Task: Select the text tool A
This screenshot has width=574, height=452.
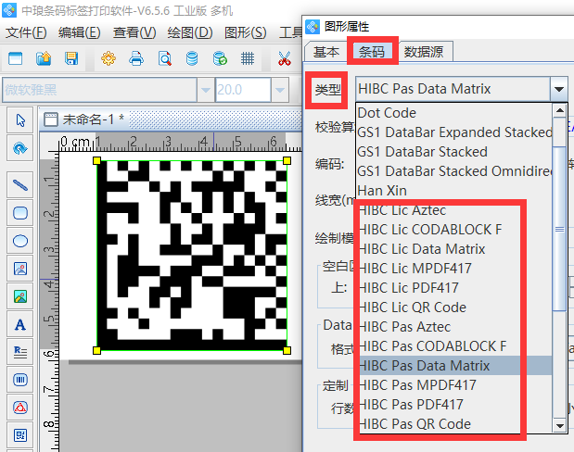Action: pyautogui.click(x=20, y=324)
